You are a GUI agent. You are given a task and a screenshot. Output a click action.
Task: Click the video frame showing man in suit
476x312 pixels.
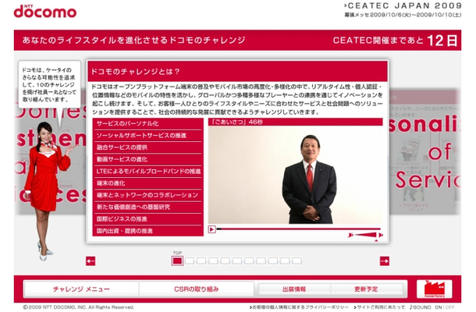[296, 175]
